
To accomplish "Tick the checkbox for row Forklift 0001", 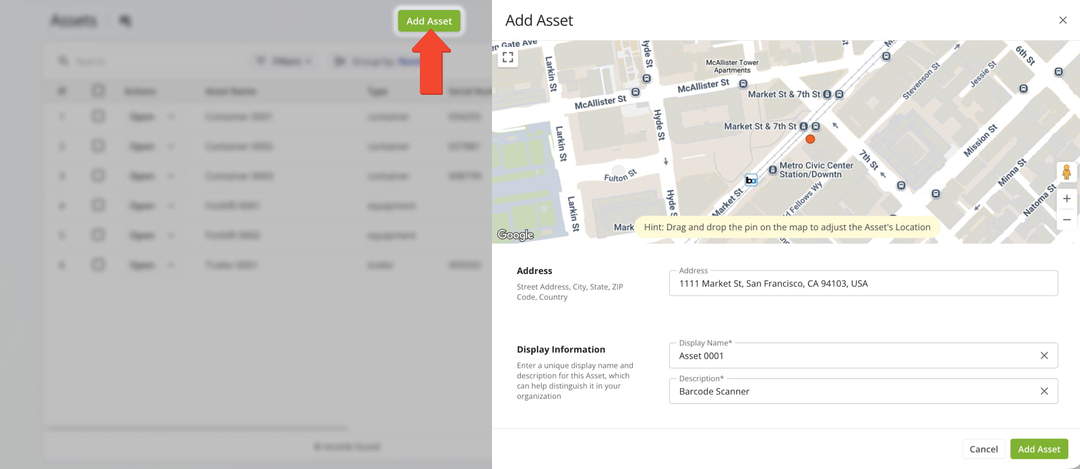I will tap(98, 205).
